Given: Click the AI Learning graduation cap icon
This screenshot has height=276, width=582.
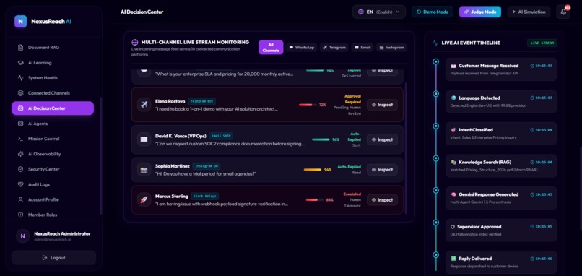Looking at the screenshot, I should pyautogui.click(x=21, y=63).
